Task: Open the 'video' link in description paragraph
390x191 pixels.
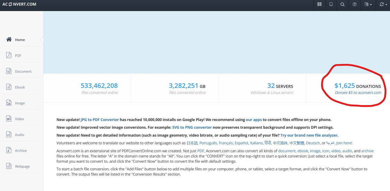Action: coord(336,151)
